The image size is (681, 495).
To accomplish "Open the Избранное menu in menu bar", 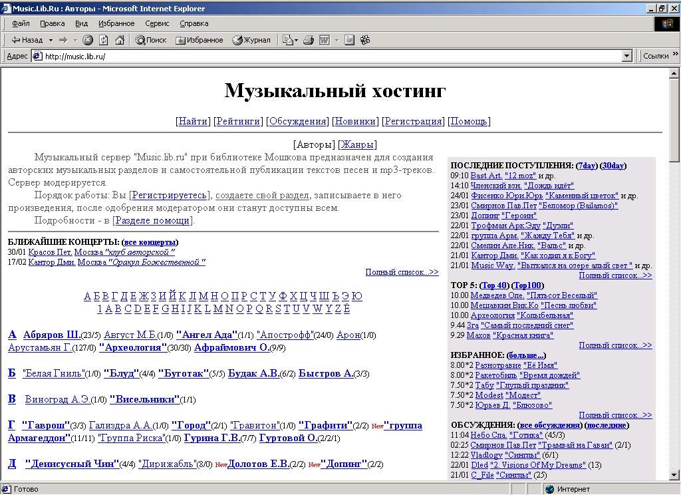I will 116,23.
